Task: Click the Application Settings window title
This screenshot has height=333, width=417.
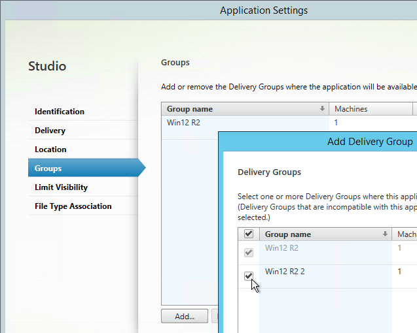Action: tap(264, 10)
